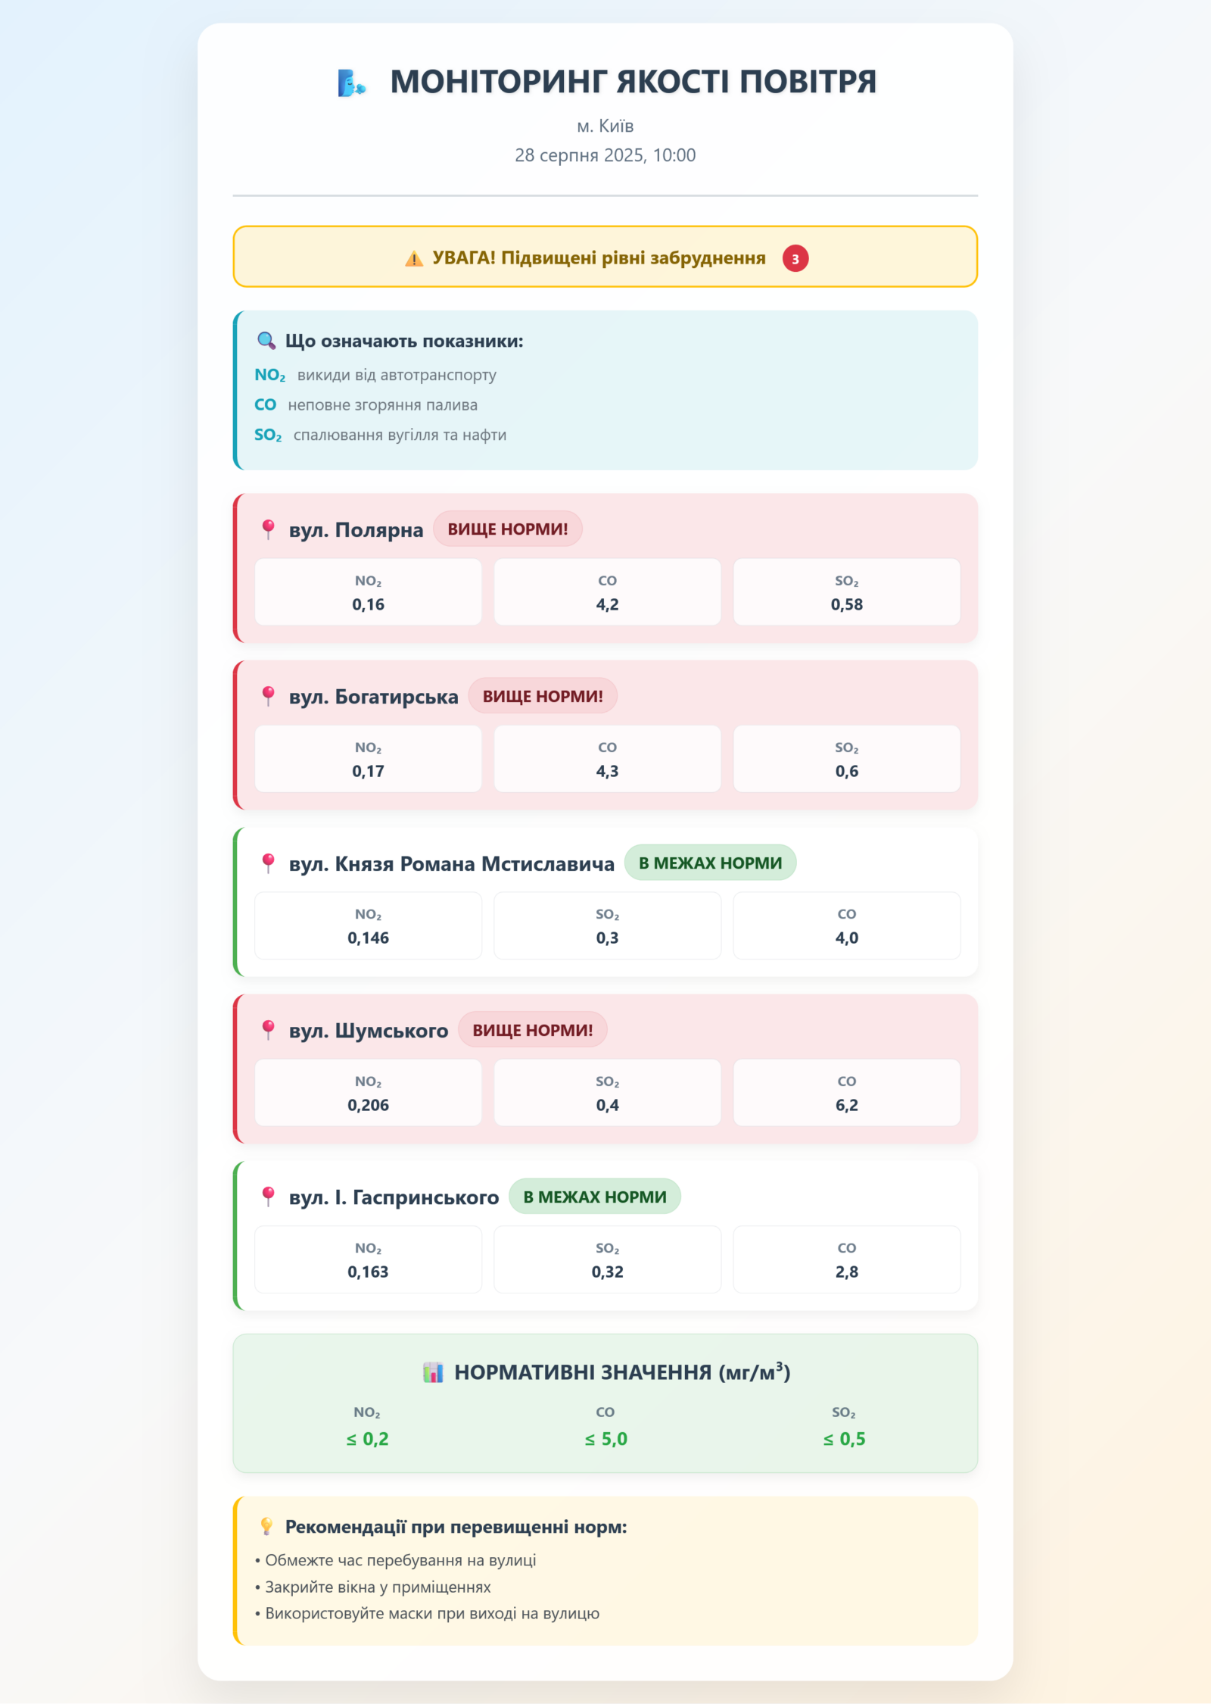
Task: Click the light bulb recommendations icon
Action: click(x=266, y=1527)
